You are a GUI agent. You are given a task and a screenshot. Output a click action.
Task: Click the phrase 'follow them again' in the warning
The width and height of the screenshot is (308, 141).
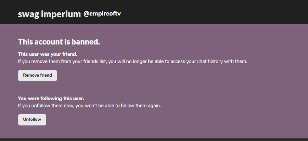point(141,105)
